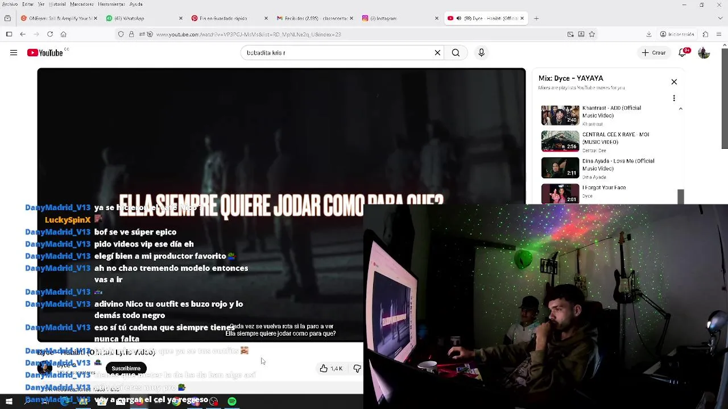
Task: Open the Crear upload button
Action: tap(654, 53)
